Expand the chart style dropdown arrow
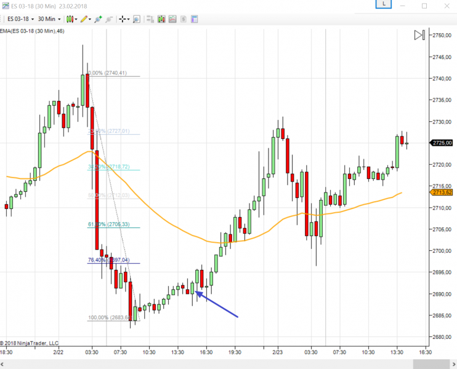The width and height of the screenshot is (457, 369). click(76, 20)
